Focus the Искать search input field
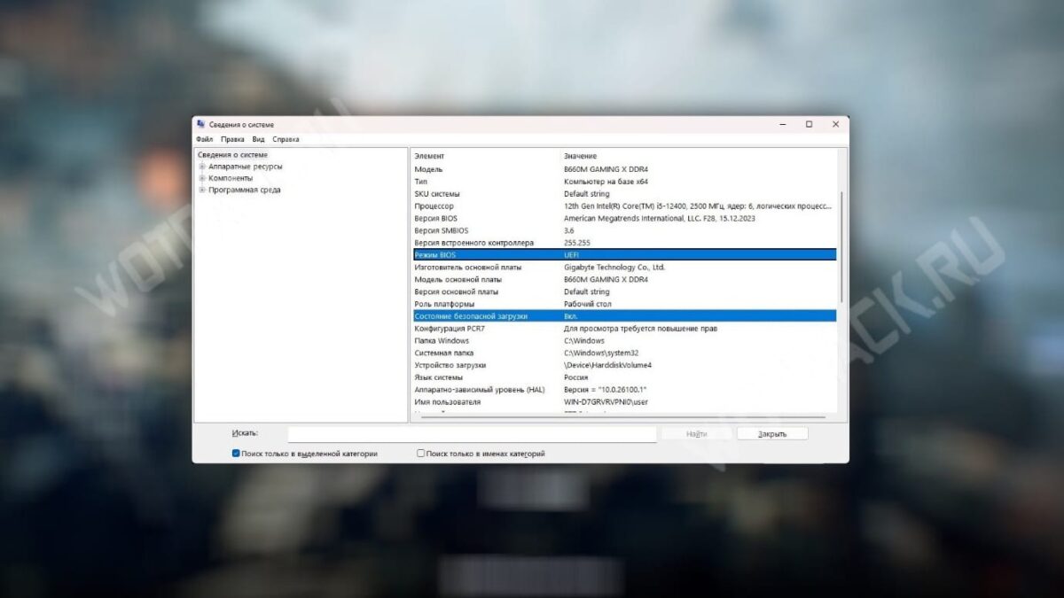The width and height of the screenshot is (1064, 598). 472,434
